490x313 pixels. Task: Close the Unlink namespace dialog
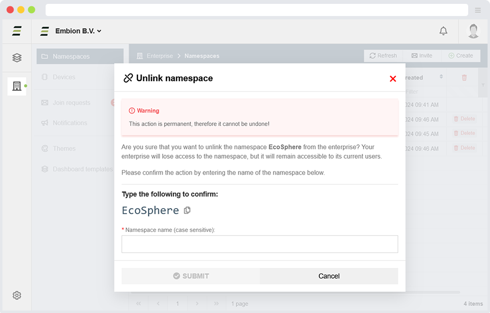[x=393, y=79]
